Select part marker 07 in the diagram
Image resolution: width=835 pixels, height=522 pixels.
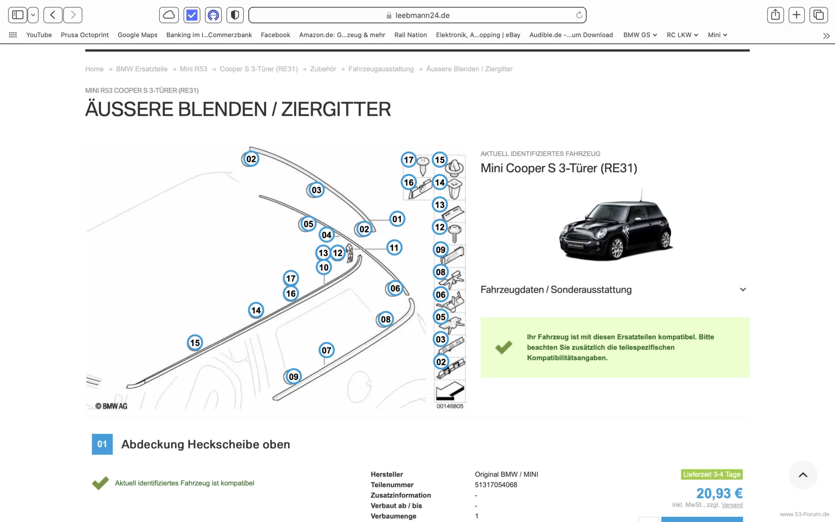(x=326, y=350)
